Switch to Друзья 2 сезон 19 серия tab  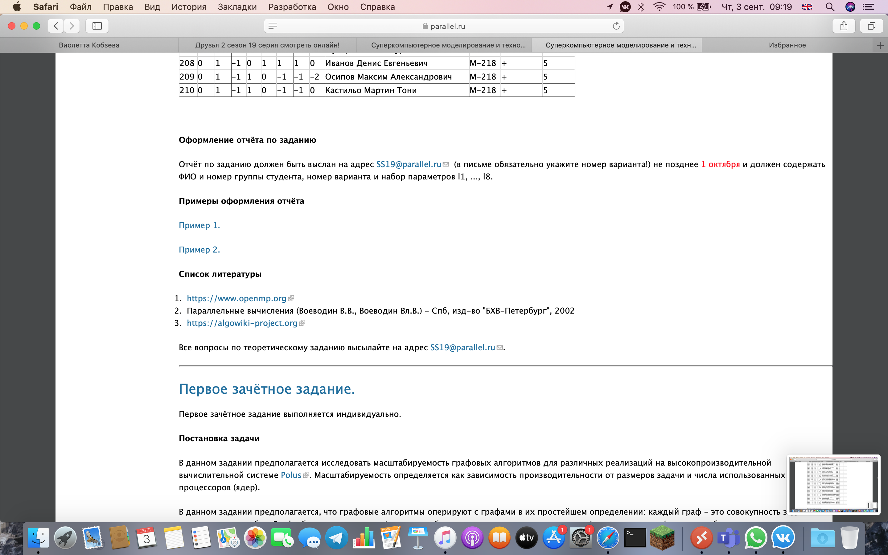click(268, 45)
